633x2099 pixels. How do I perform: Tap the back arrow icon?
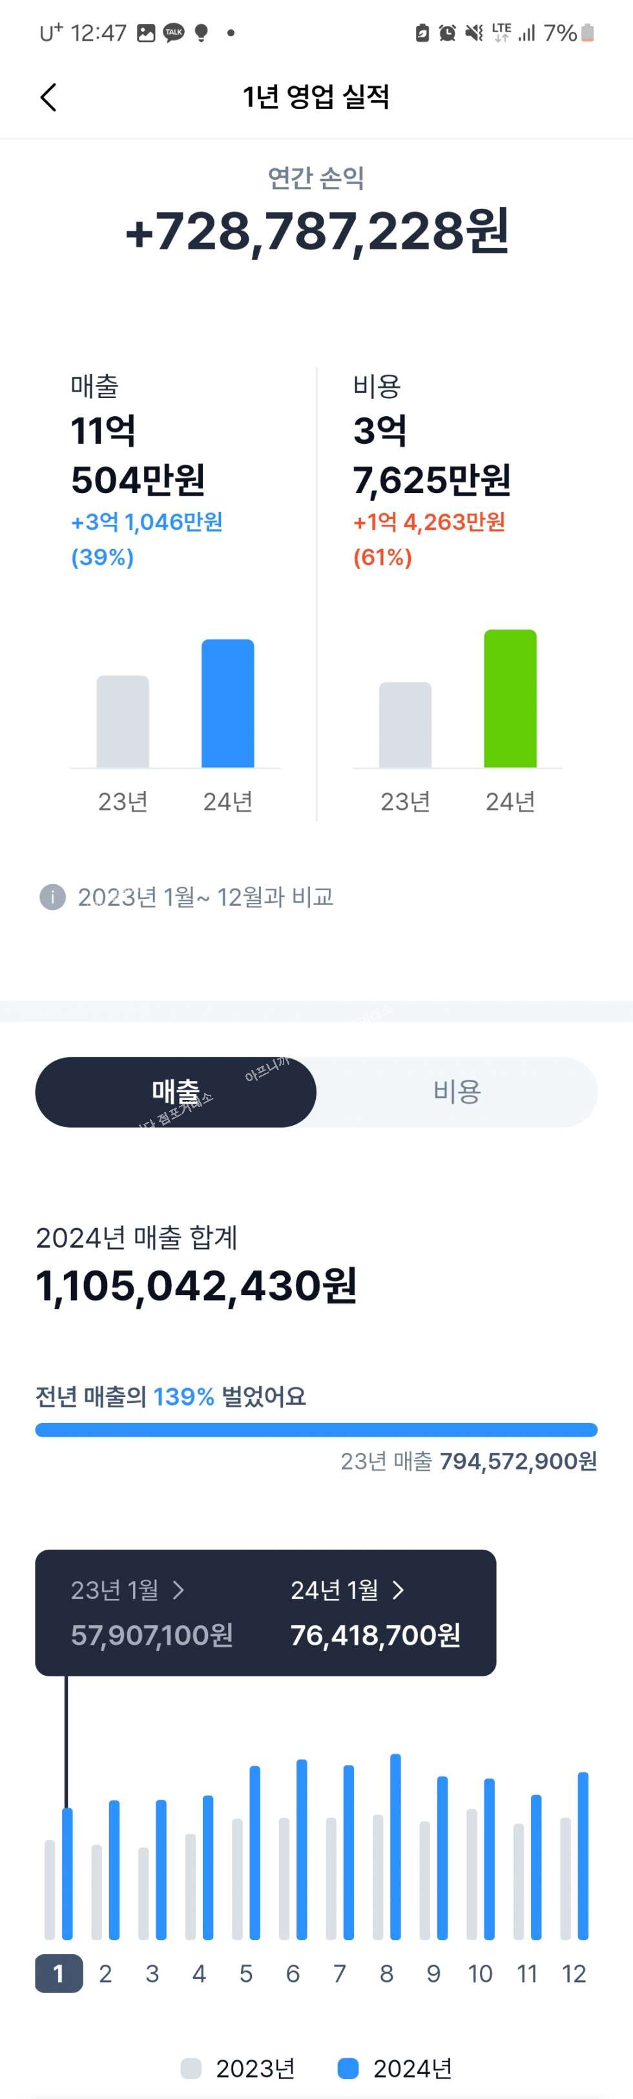pyautogui.click(x=49, y=97)
